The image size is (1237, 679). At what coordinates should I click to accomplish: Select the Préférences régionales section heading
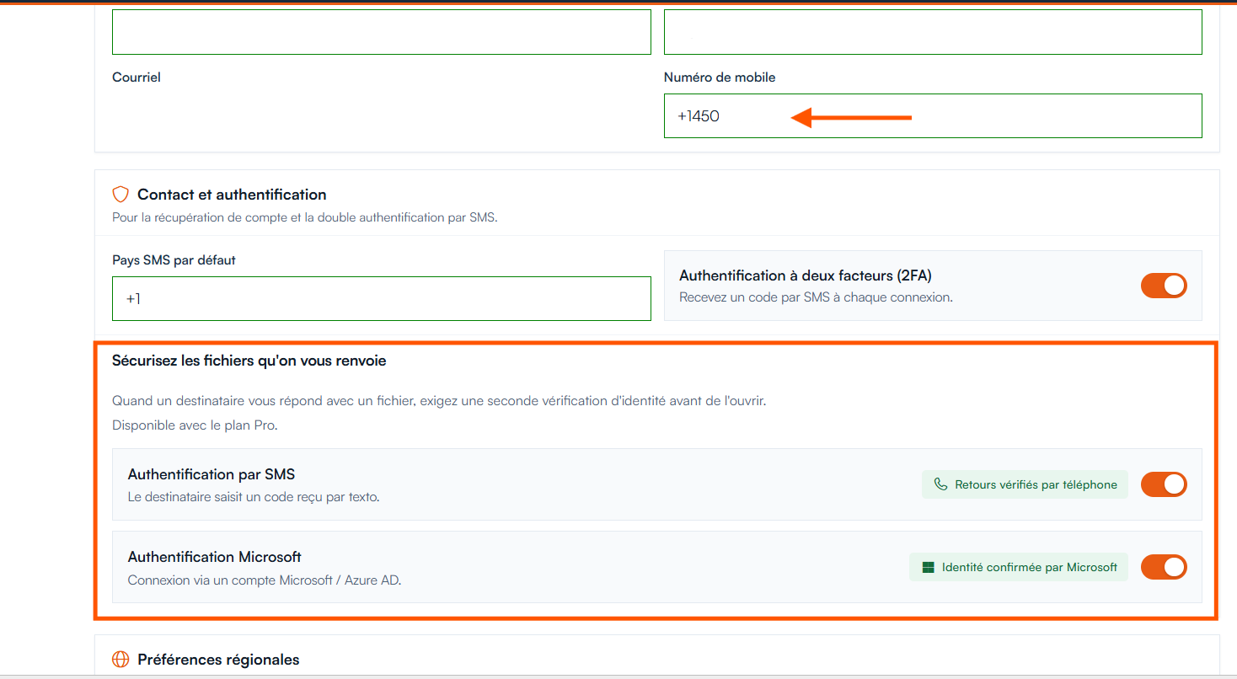pyautogui.click(x=218, y=659)
